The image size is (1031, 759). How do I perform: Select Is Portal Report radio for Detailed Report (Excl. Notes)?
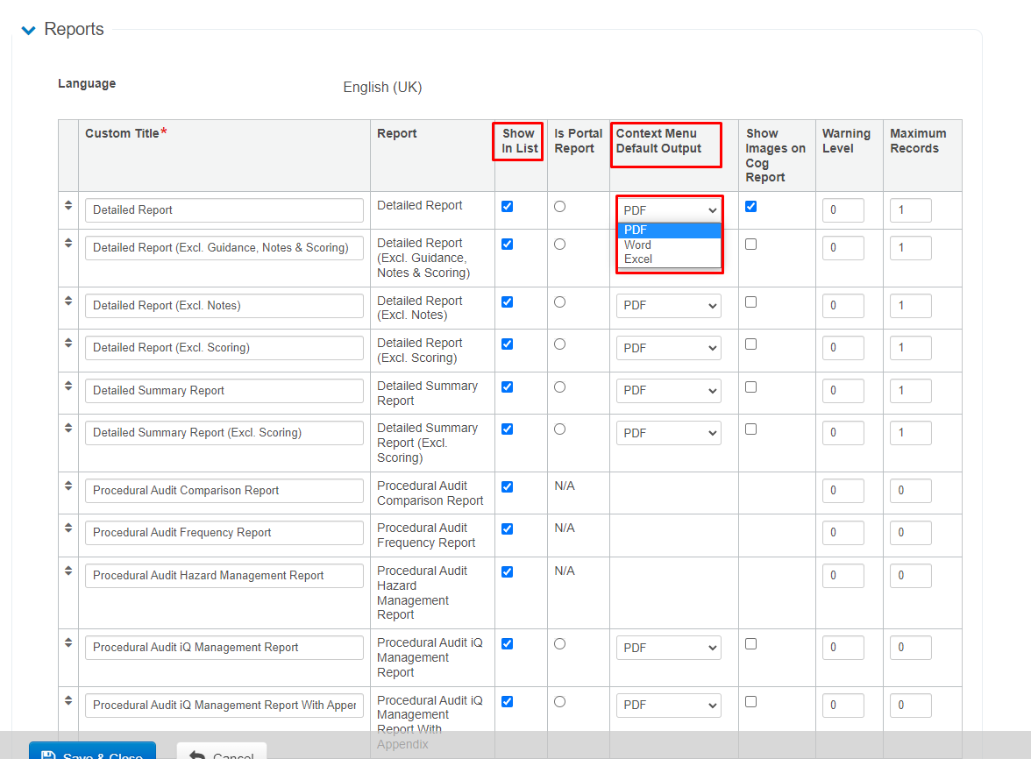pyautogui.click(x=560, y=302)
